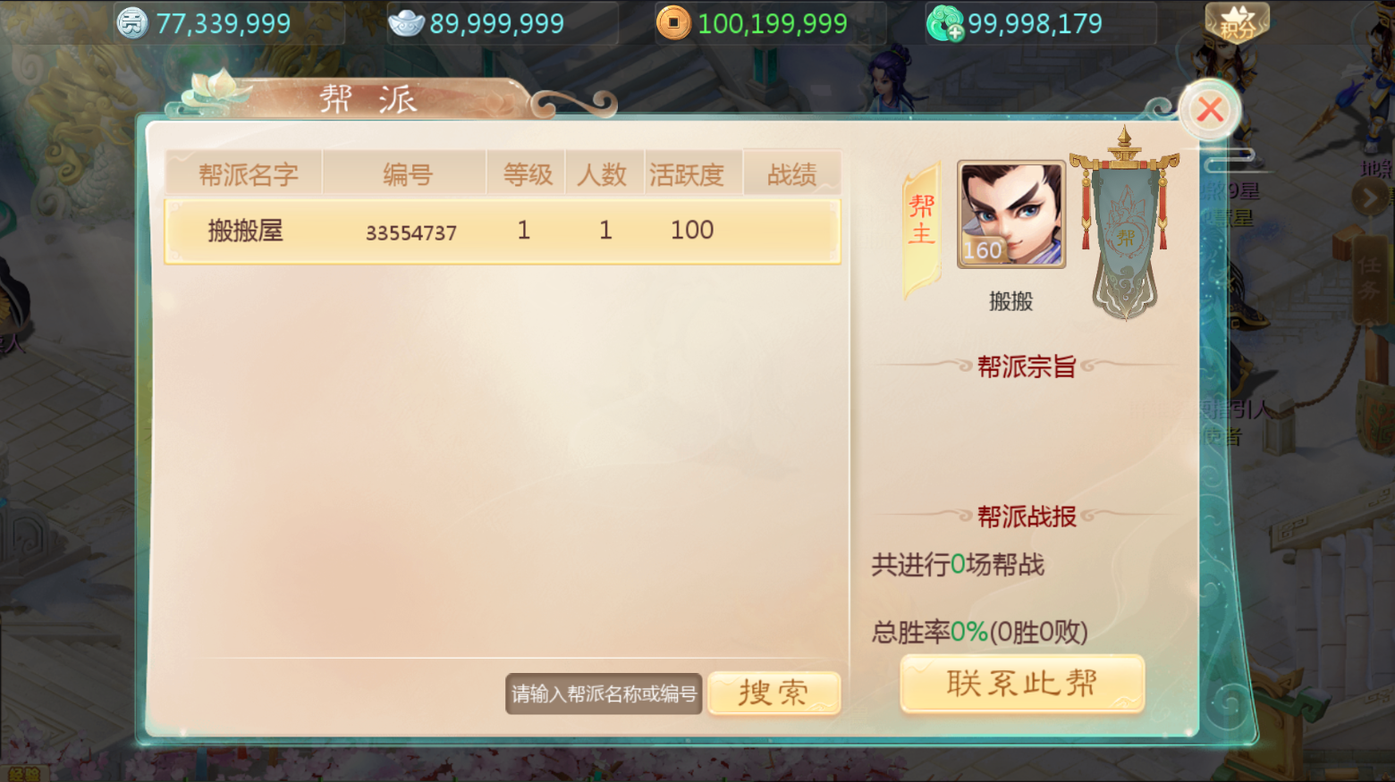Click the 联系此帮 button
The width and height of the screenshot is (1395, 782).
point(1022,684)
